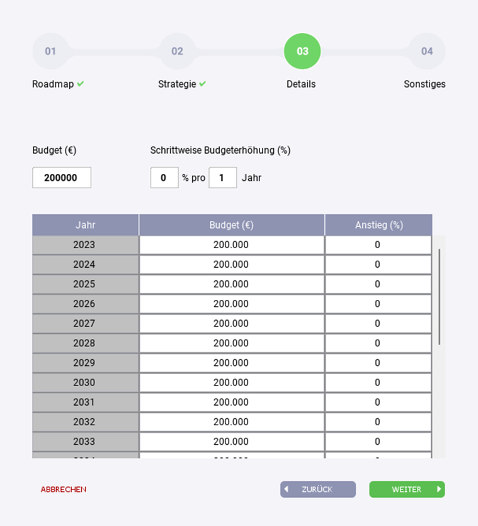The width and height of the screenshot is (478, 526).
Task: Click the active step 03 circle
Action: pos(302,51)
